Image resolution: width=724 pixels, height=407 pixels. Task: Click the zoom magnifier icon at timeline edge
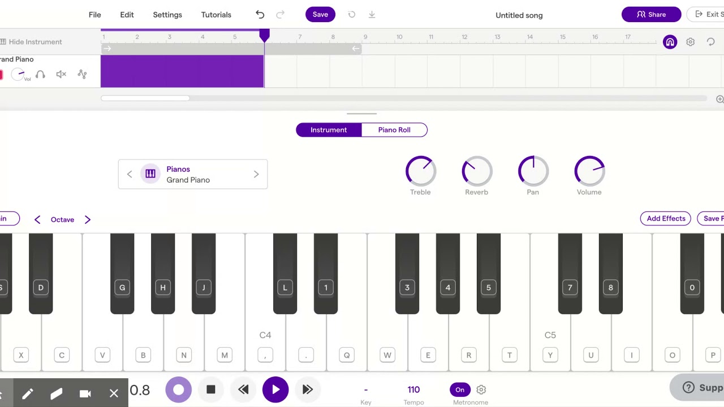[719, 99]
